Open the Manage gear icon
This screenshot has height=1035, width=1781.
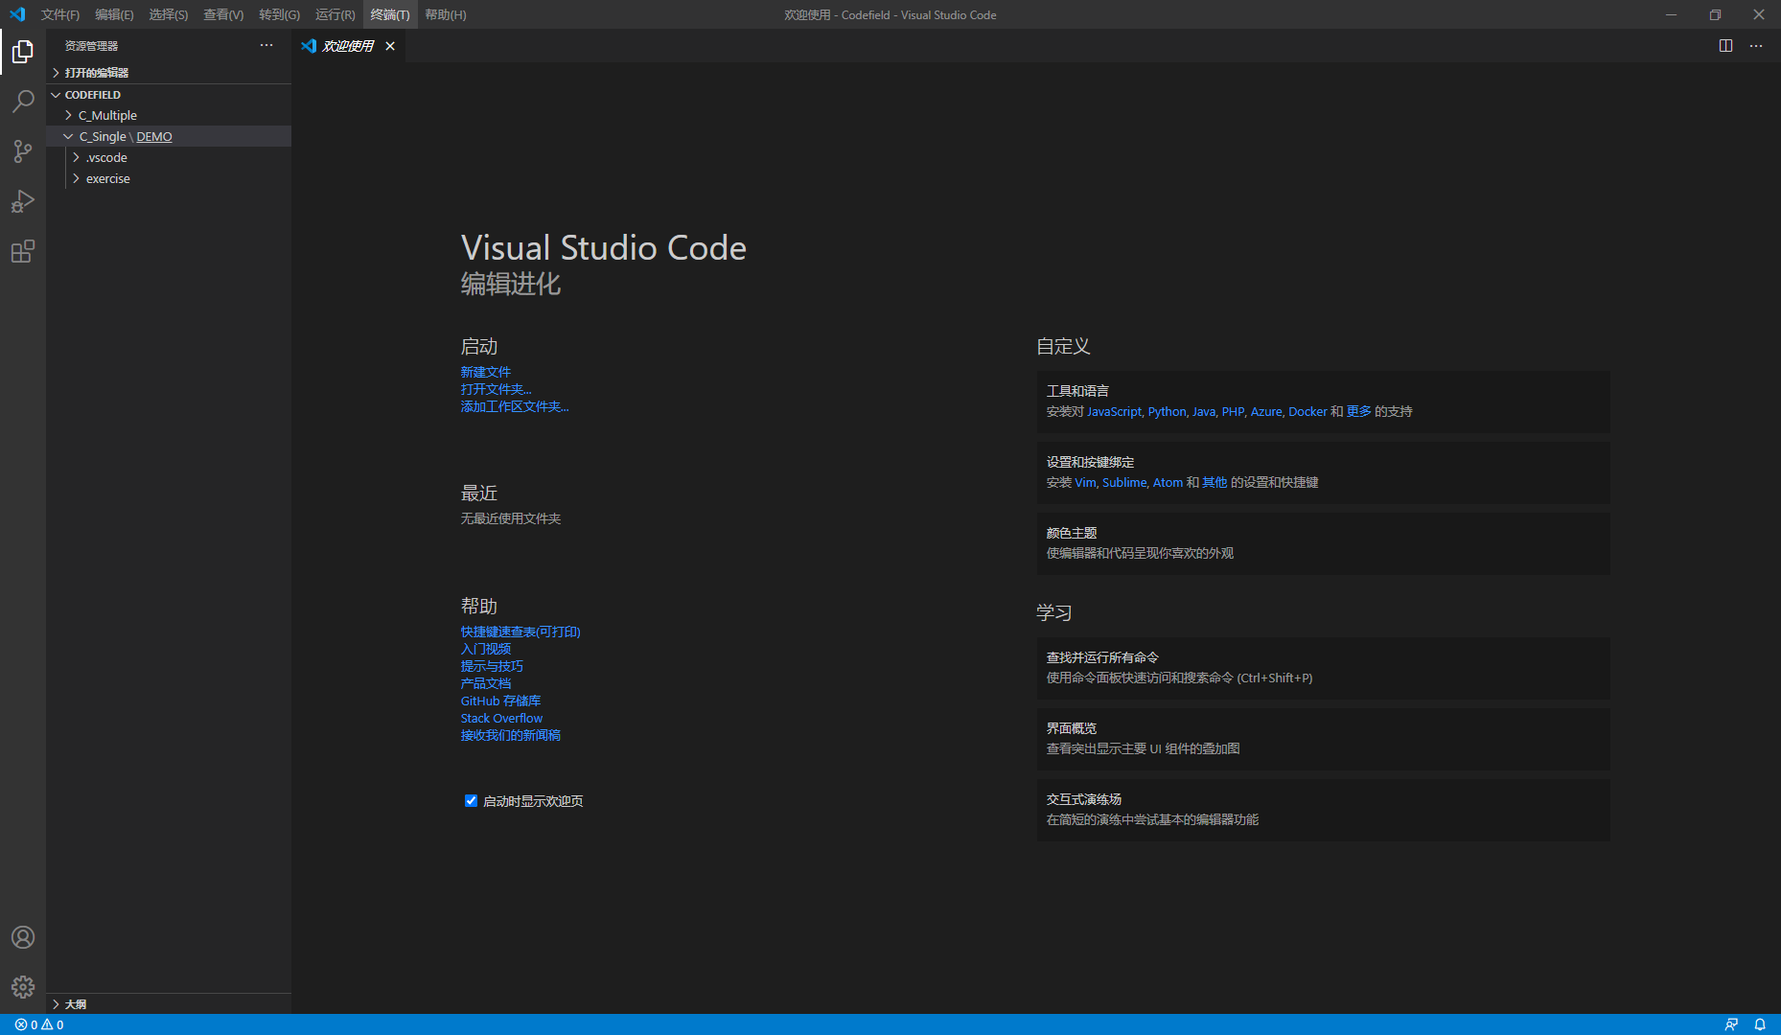pos(23,987)
